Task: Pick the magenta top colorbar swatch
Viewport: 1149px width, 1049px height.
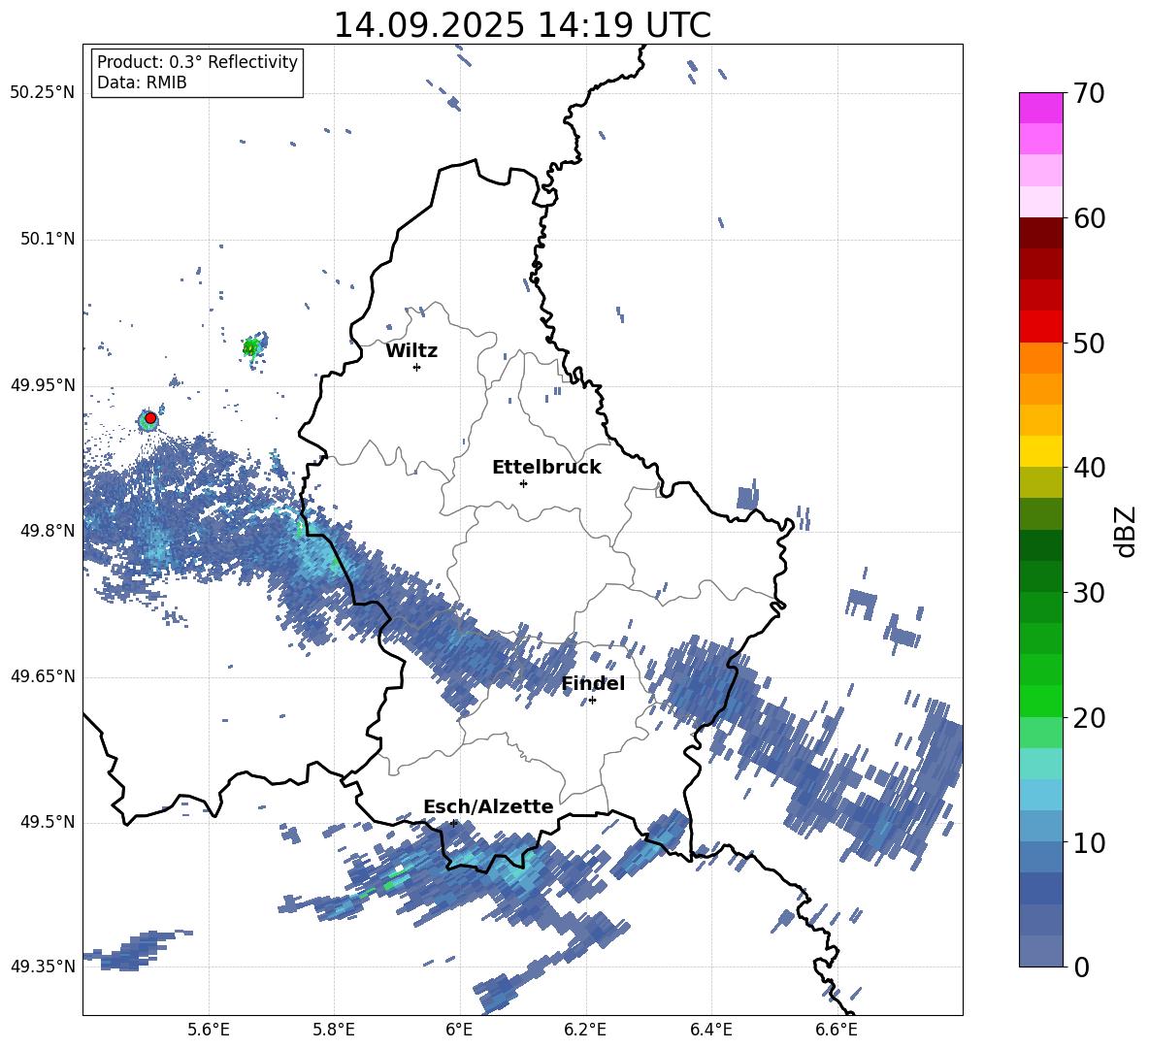Action: (1040, 109)
